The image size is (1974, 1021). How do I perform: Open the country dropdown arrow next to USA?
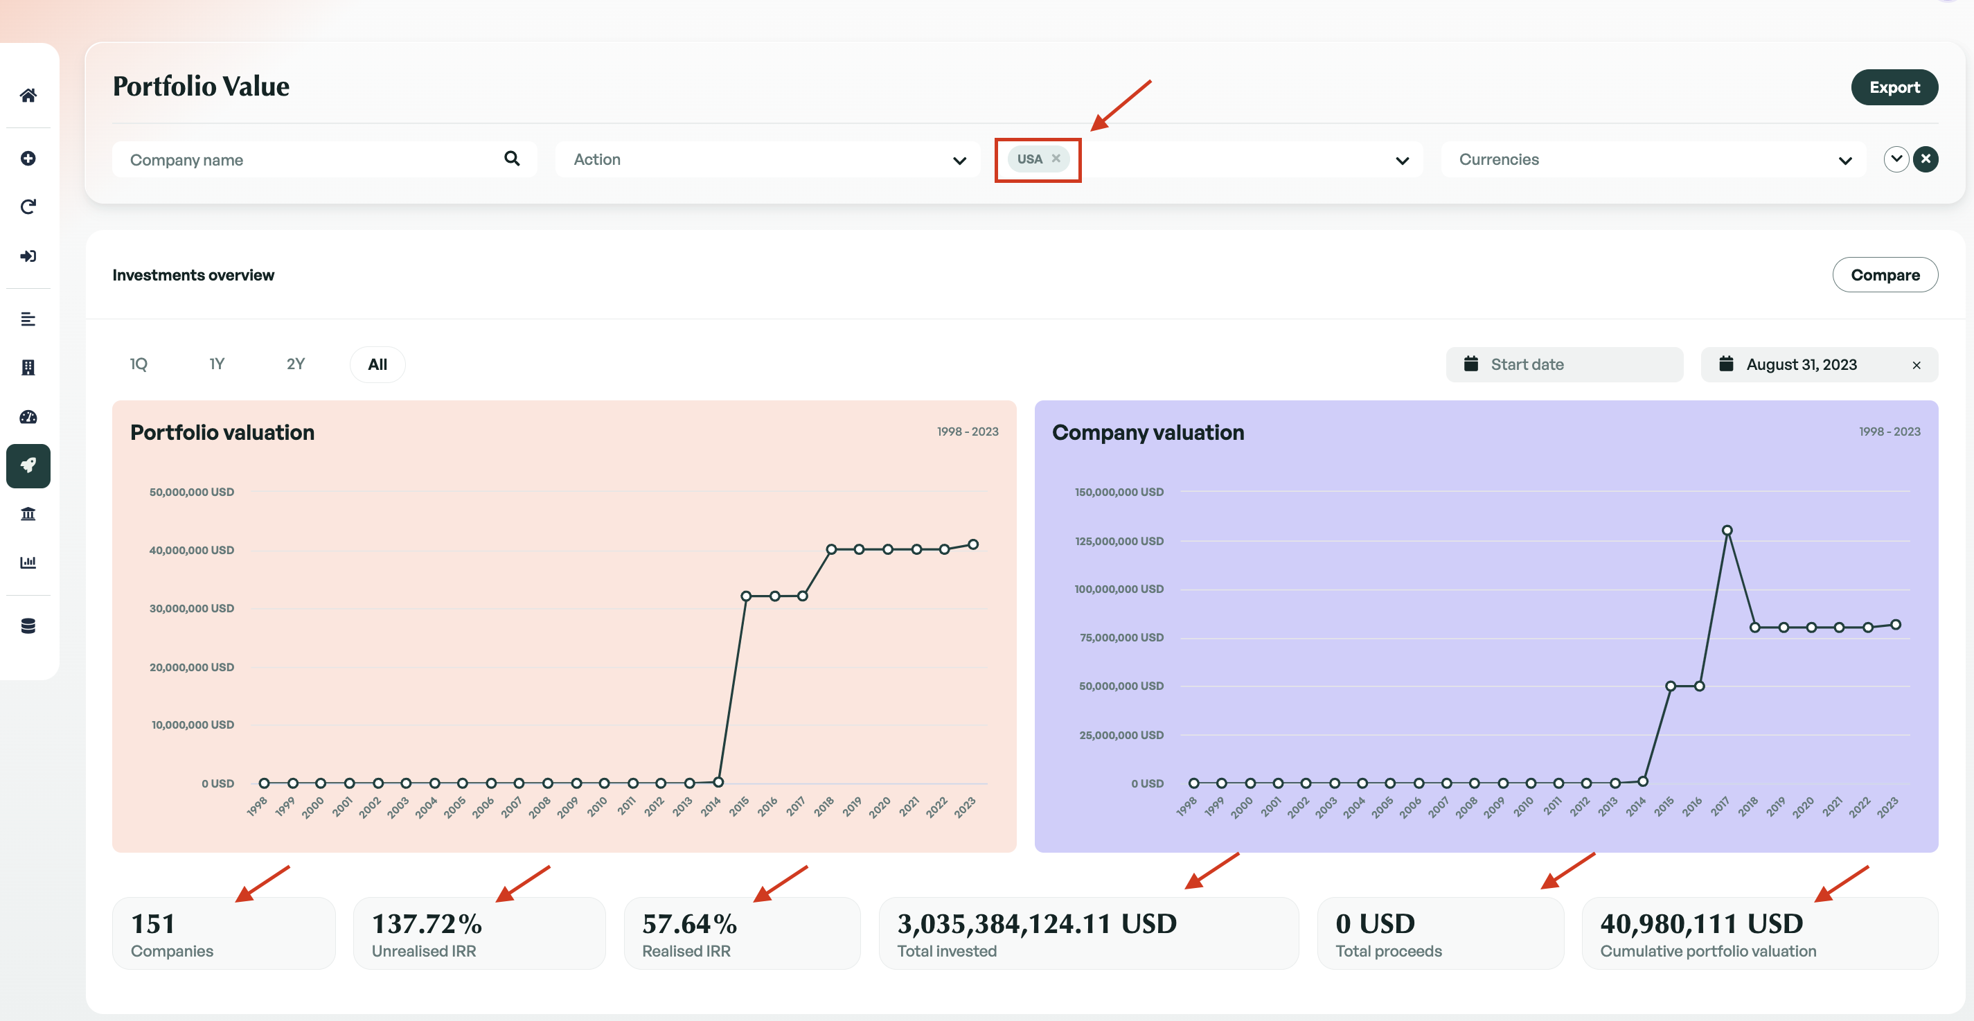[x=1403, y=160]
